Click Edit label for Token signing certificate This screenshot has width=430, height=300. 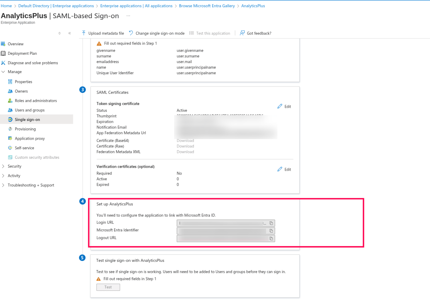tap(288, 106)
